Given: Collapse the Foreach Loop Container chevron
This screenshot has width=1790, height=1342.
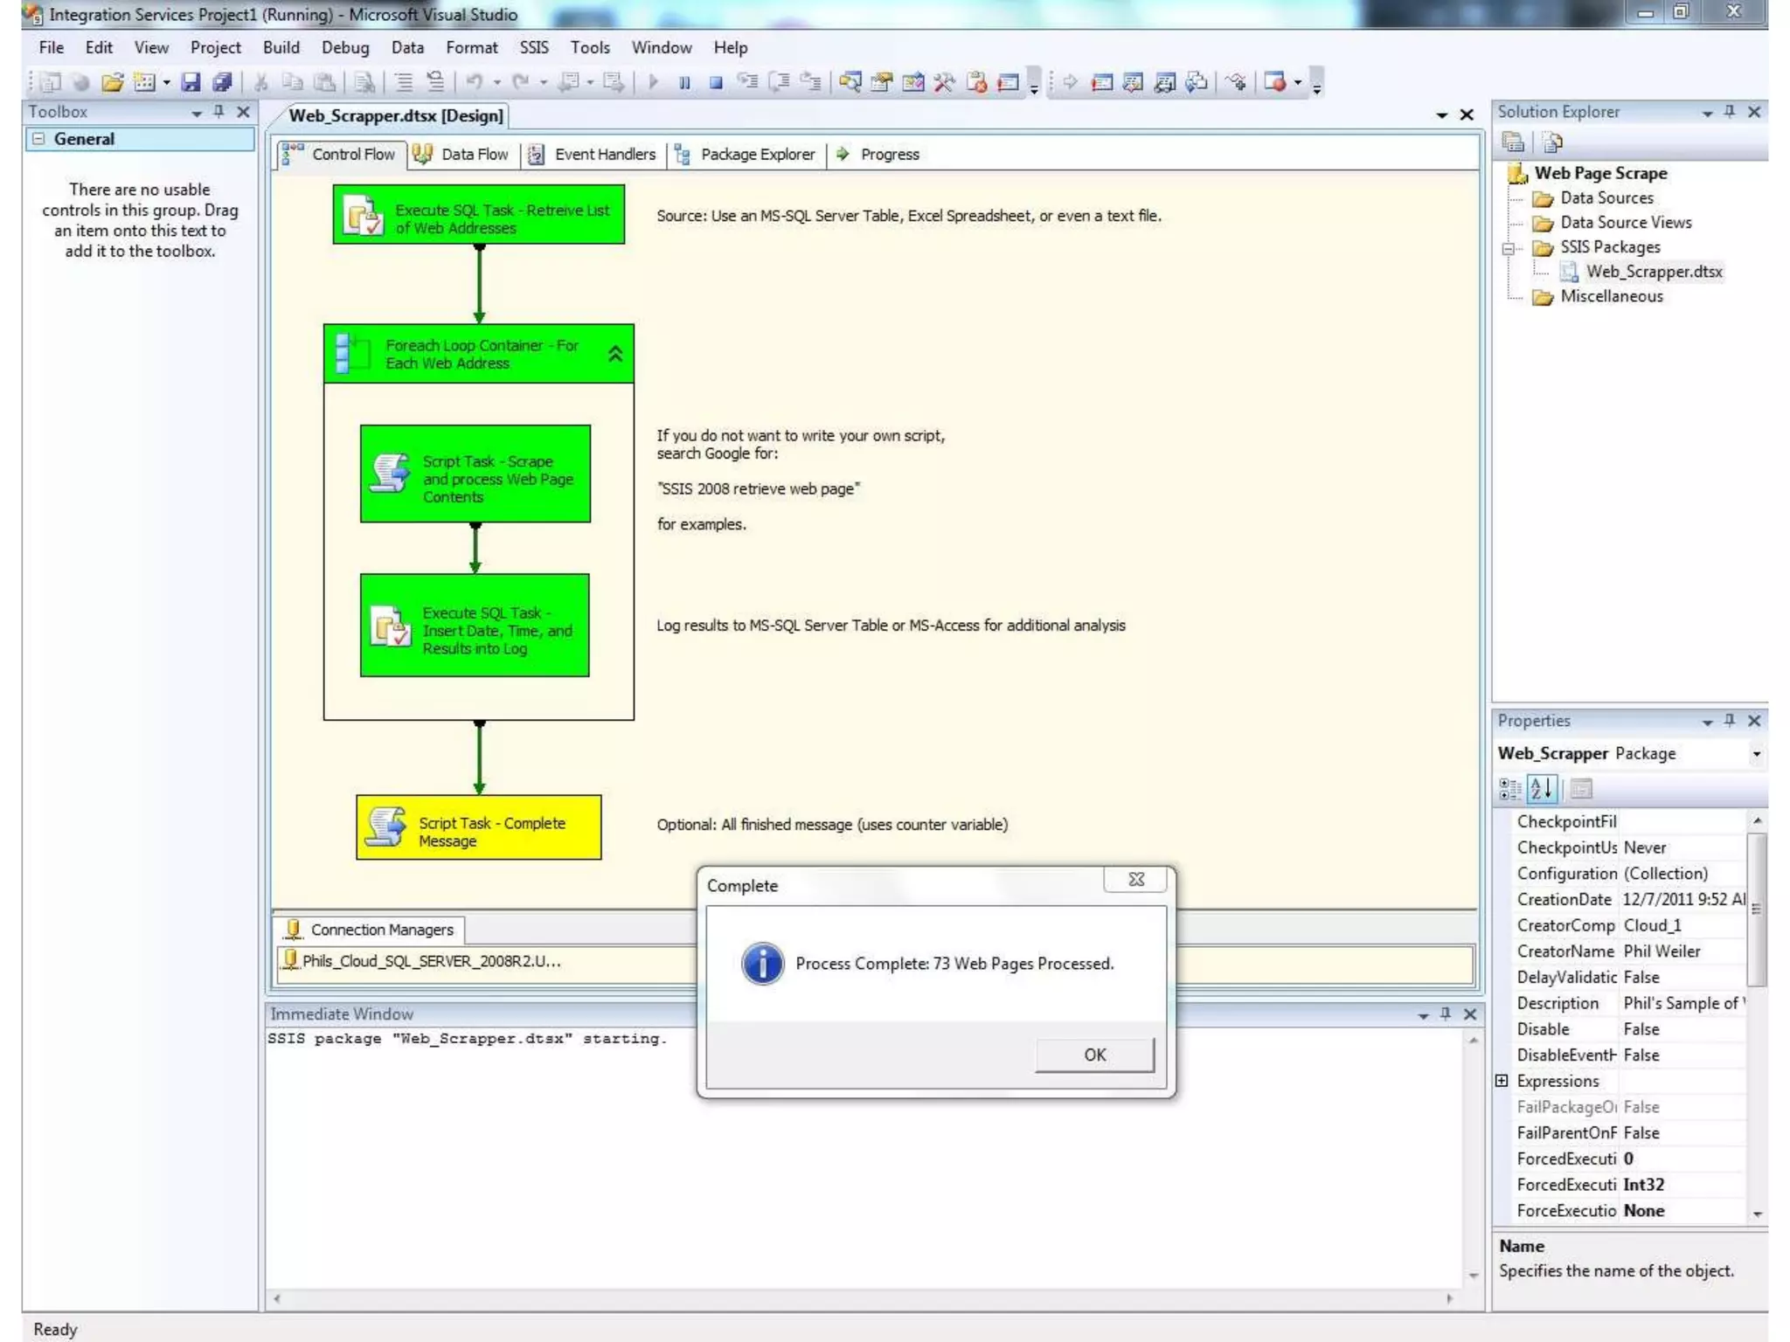Looking at the screenshot, I should click(x=615, y=354).
